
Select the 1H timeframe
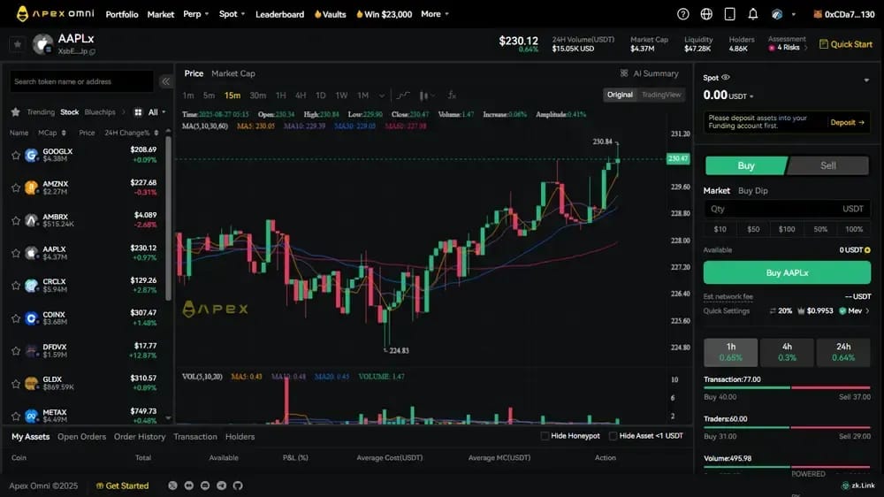pyautogui.click(x=280, y=96)
